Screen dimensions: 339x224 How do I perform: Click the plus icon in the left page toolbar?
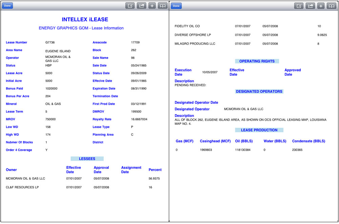click(152, 6)
